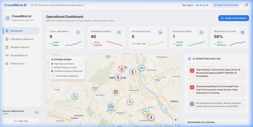This screenshot has height=127, width=253.
Task: Click the blue Available Emergency Responder legend dot
Action: (x=52, y=71)
